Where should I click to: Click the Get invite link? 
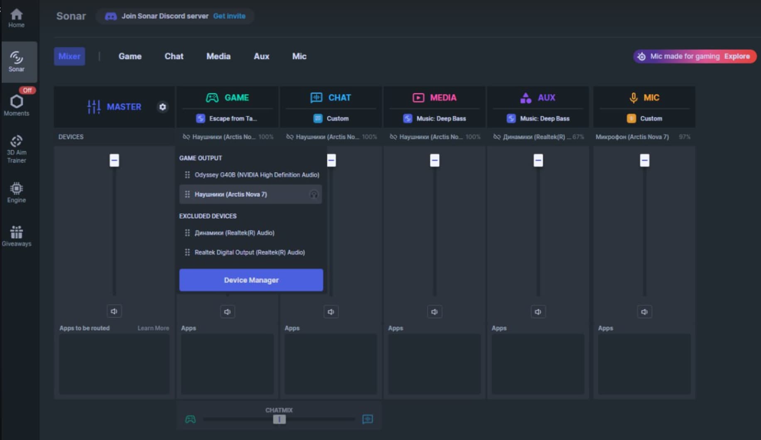[229, 16]
